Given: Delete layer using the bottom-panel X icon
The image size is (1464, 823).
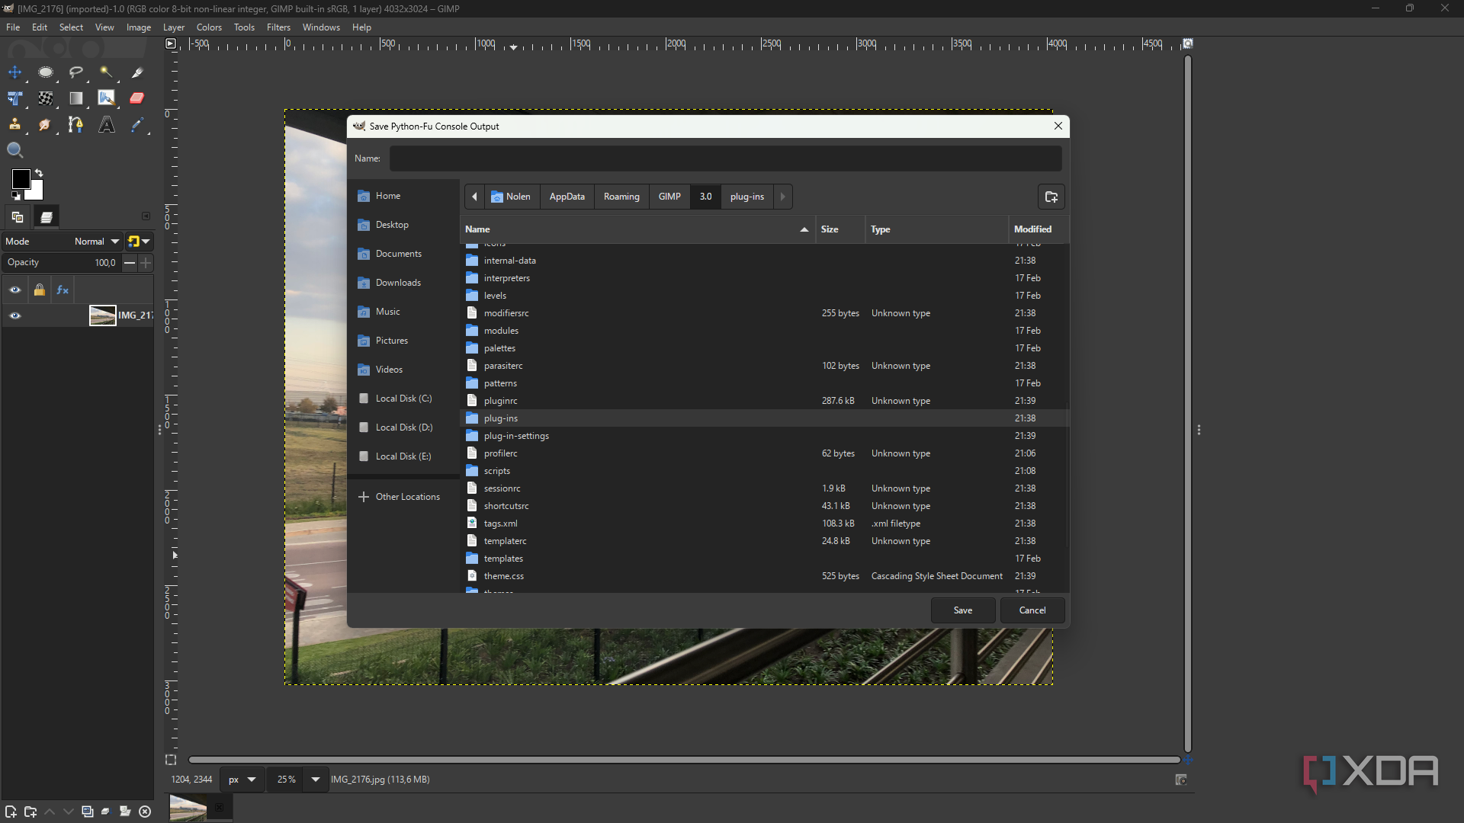Looking at the screenshot, I should pyautogui.click(x=145, y=812).
